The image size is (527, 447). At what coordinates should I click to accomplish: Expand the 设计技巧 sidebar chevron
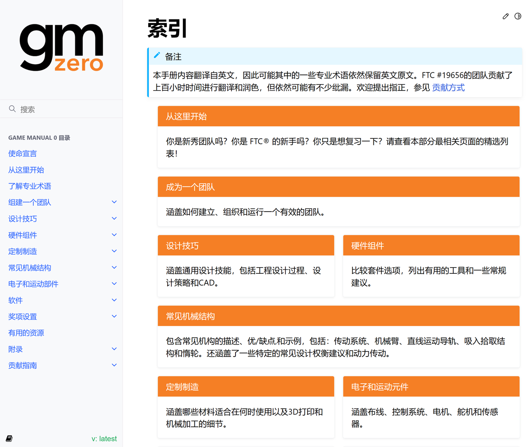[114, 219]
